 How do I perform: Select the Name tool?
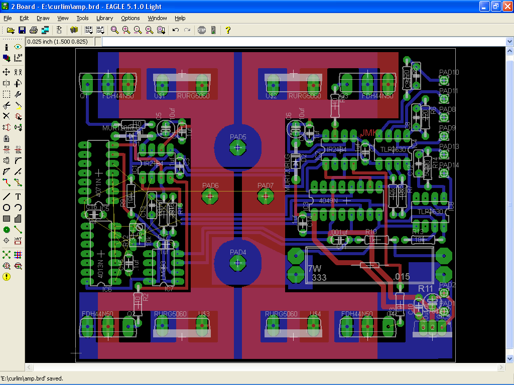[x=6, y=149]
